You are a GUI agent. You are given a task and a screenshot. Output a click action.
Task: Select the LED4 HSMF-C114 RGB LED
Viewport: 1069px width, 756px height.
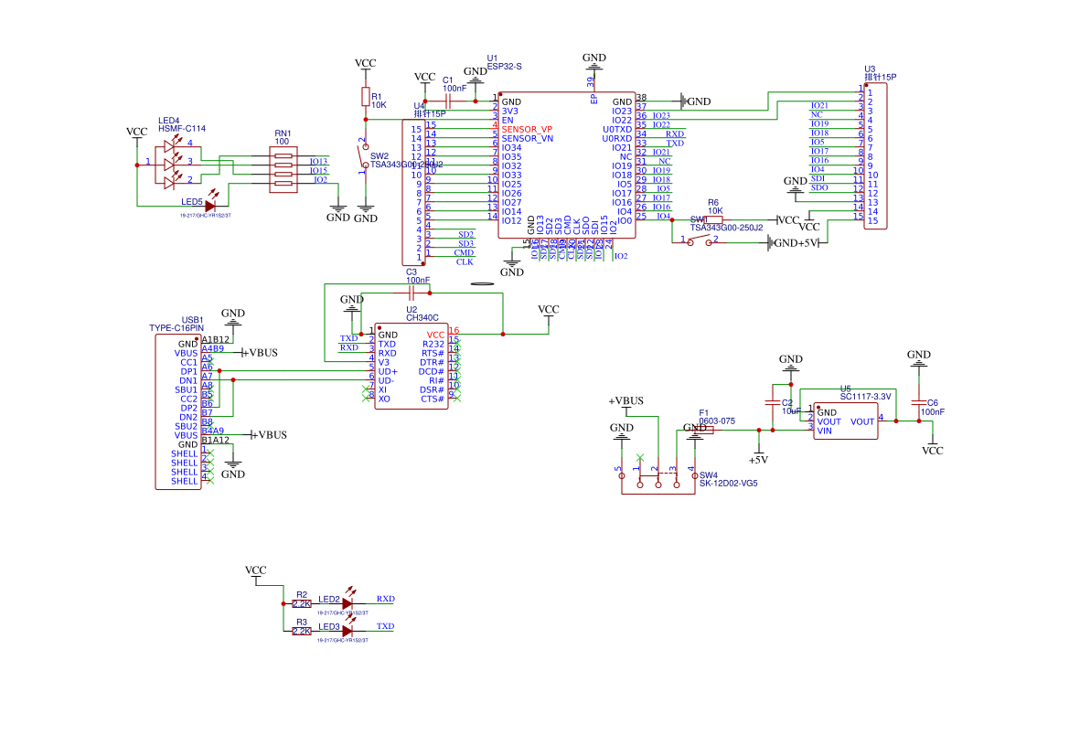click(x=168, y=165)
